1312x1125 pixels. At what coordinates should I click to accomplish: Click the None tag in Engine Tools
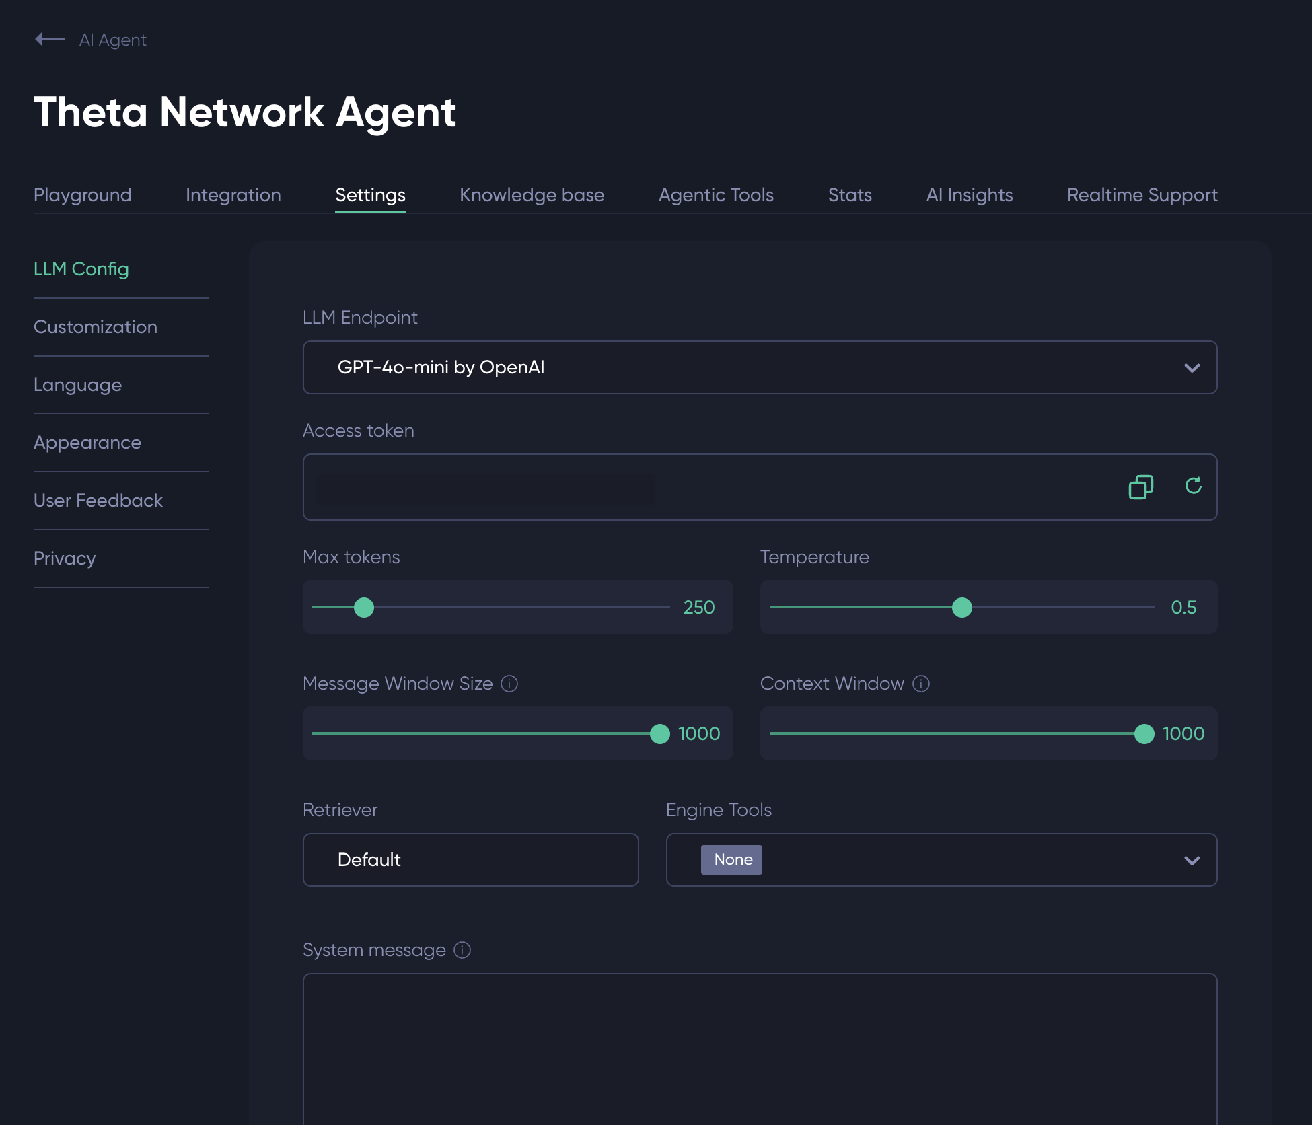(732, 860)
